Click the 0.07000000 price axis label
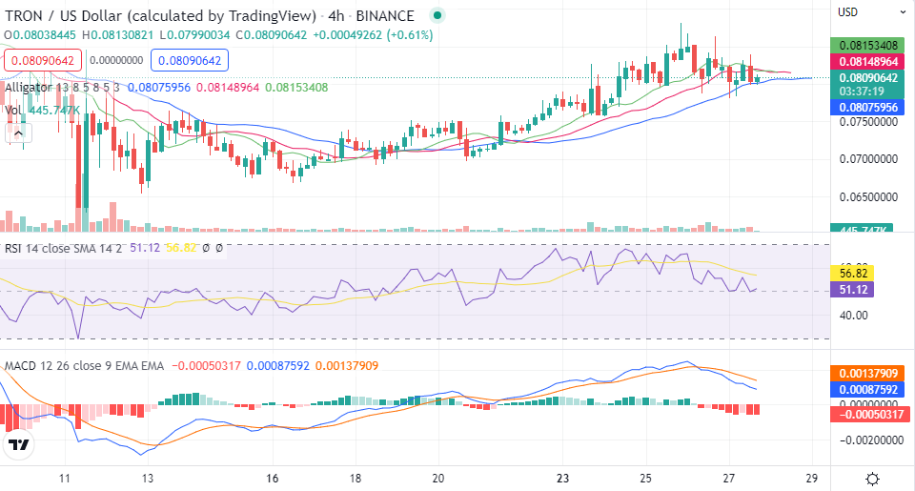Screen dimensions: 915x491 pos(868,159)
